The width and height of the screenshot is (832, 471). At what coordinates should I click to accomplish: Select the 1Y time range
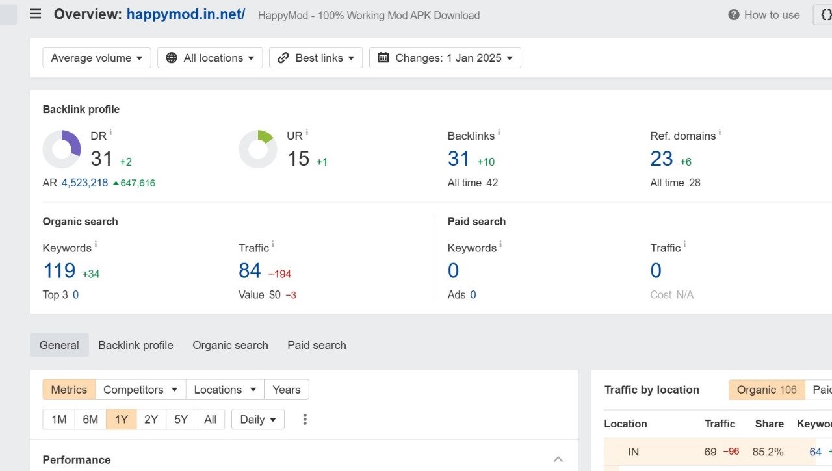coord(122,420)
